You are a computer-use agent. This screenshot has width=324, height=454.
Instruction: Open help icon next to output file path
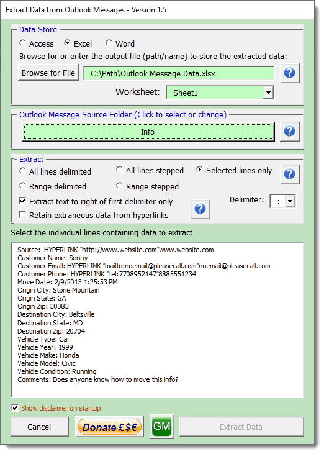290,73
